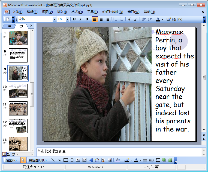This screenshot has height=172, width=208.
Task: Select the Select Objects arrow tool
Action: tap(23, 160)
